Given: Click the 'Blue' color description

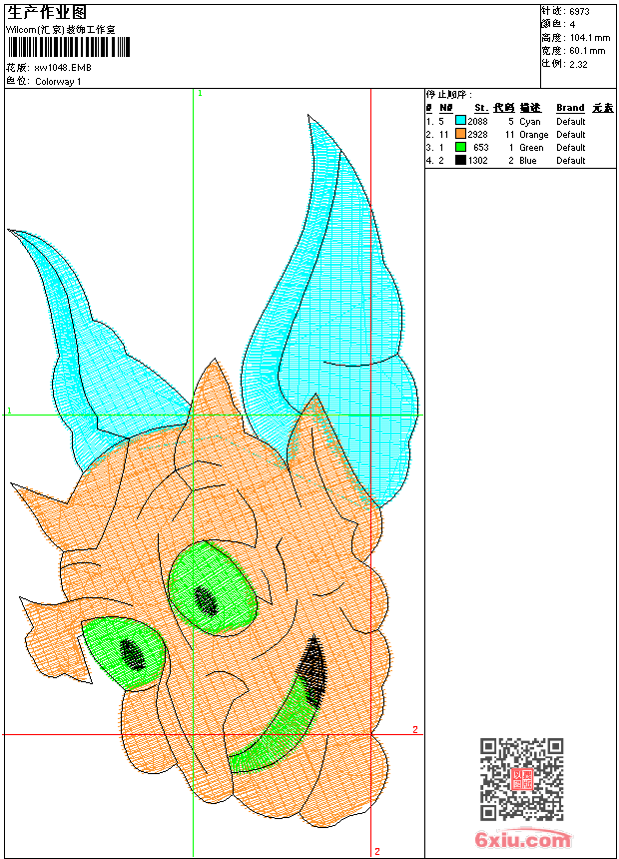Looking at the screenshot, I should point(528,161).
